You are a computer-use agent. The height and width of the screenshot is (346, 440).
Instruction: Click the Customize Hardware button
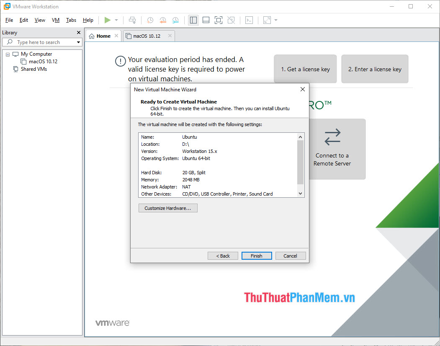pos(168,208)
